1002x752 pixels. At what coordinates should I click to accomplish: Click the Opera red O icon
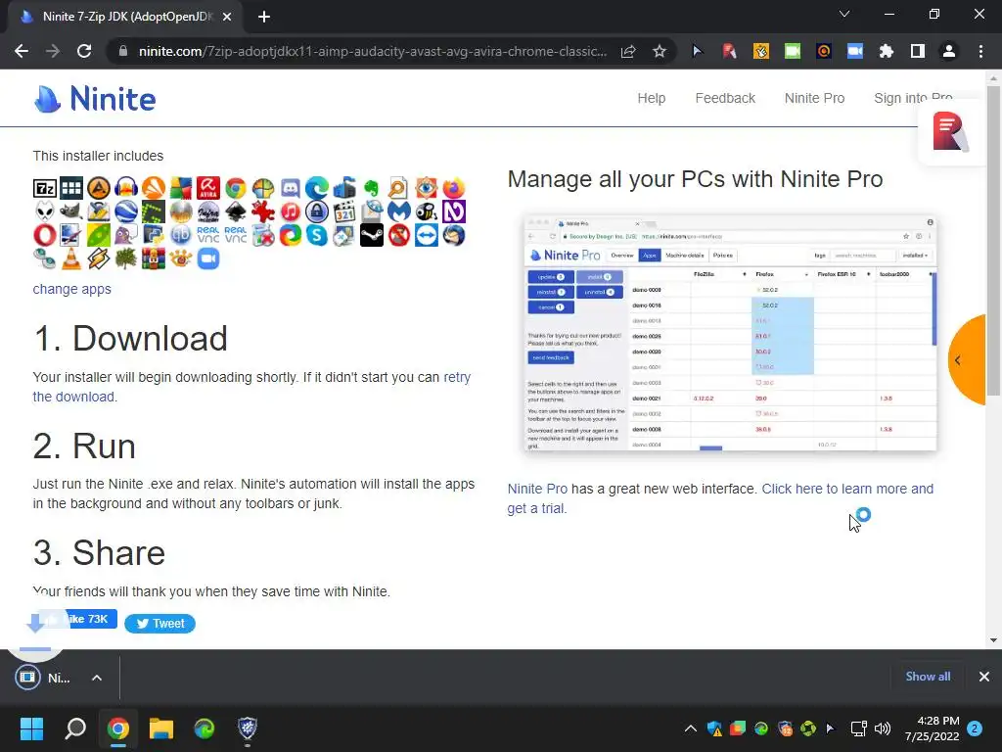45,235
